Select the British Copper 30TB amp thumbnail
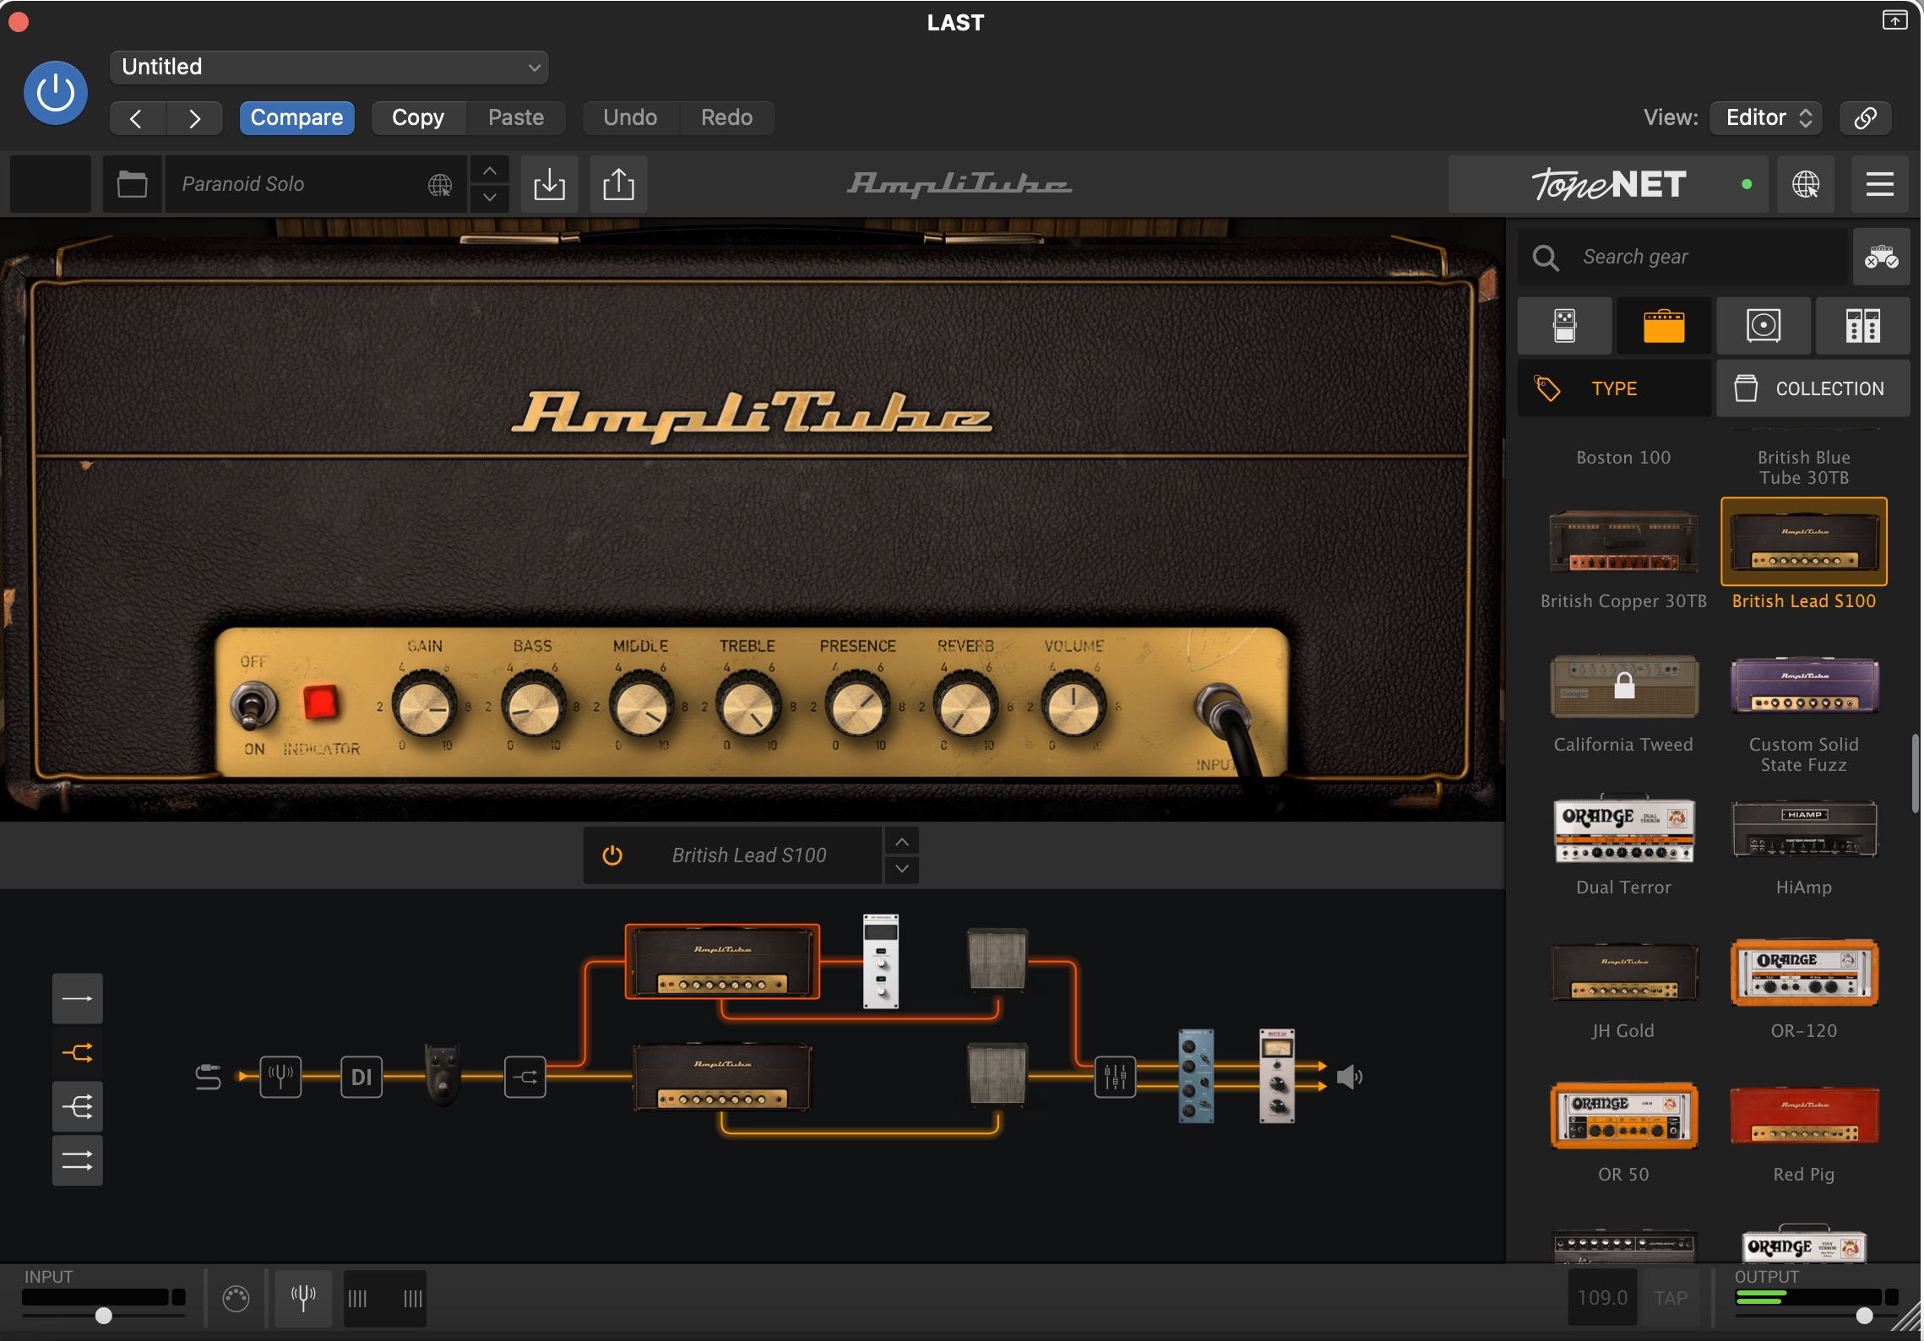Screen dimensions: 1924x1341 1623,542
